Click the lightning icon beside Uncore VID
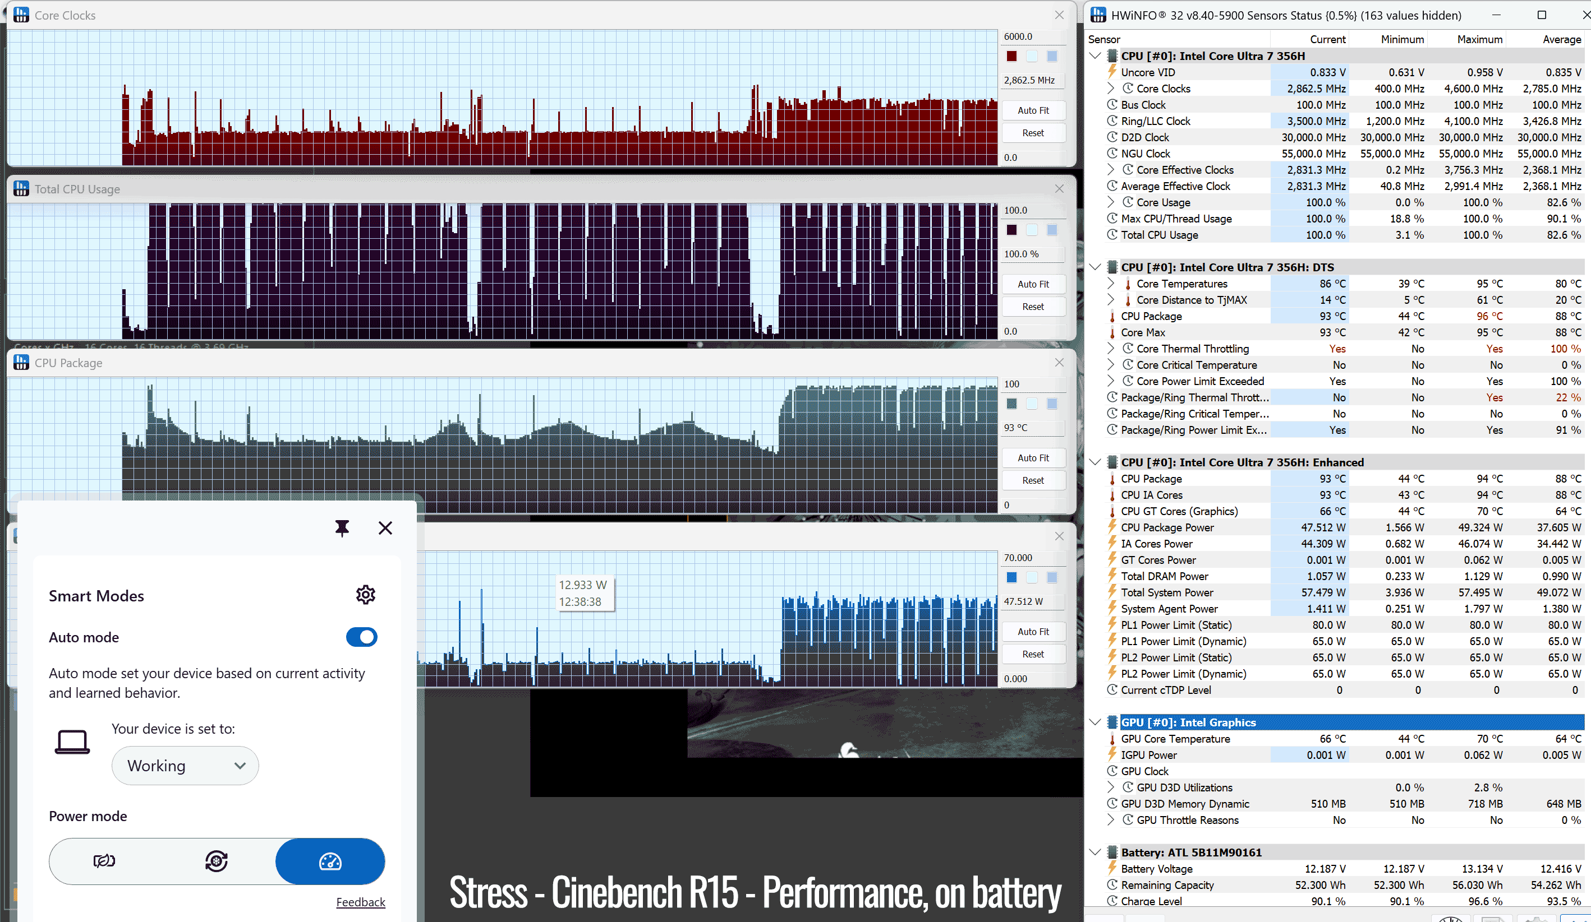The image size is (1591, 922). pos(1112,72)
